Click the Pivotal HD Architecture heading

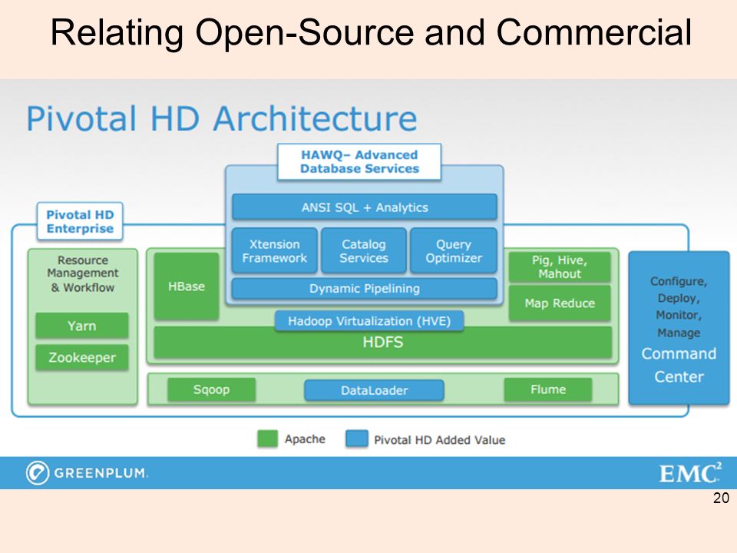coord(222,119)
